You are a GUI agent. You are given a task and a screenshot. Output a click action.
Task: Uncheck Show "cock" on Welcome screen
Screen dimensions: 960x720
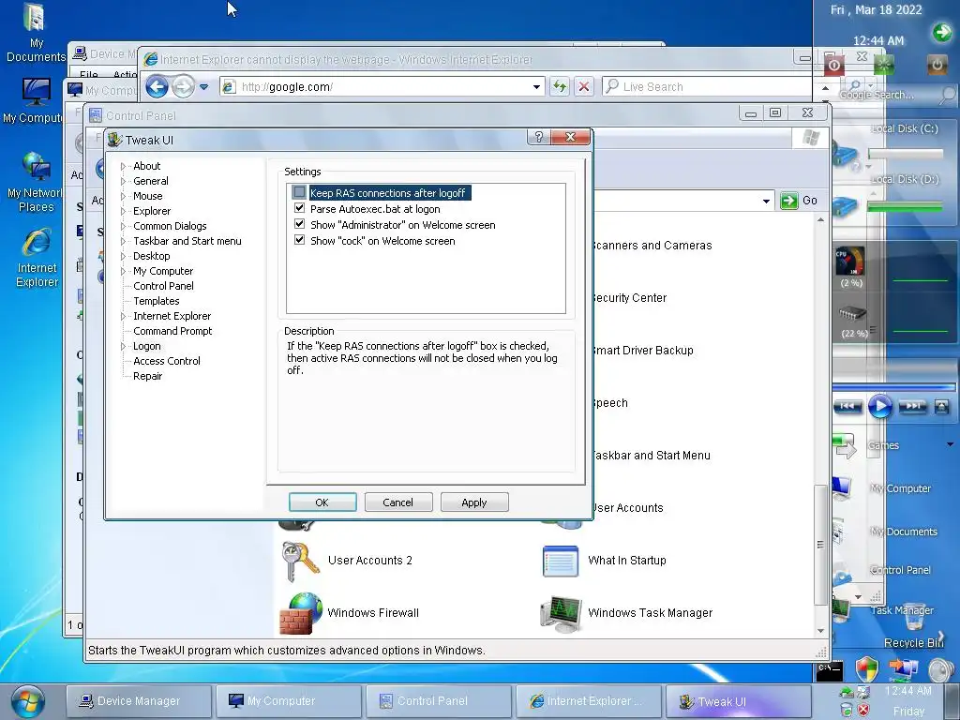click(x=299, y=240)
